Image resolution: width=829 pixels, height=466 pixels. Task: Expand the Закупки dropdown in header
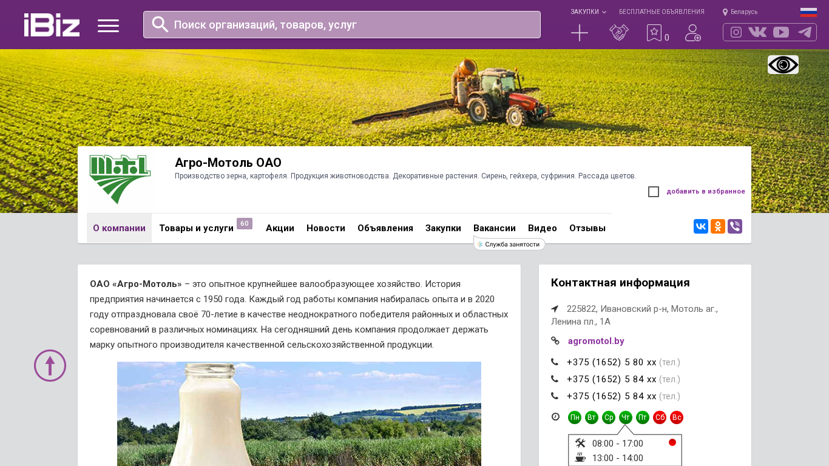tap(588, 12)
